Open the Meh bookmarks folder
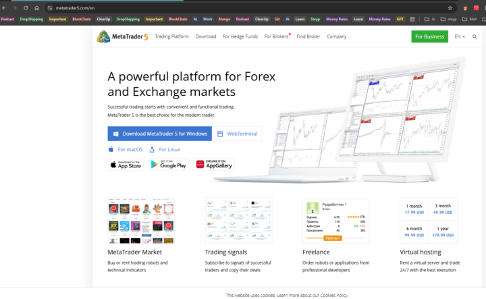The height and width of the screenshot is (299, 486). pyautogui.click(x=470, y=19)
